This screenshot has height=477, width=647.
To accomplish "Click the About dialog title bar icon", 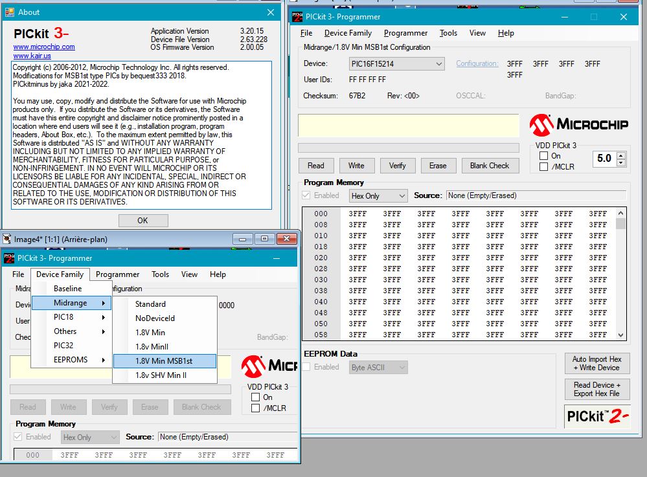I will coord(9,12).
